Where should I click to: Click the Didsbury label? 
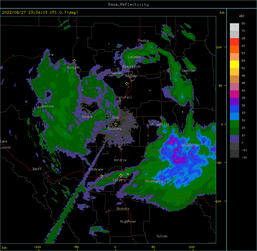pyautogui.click(x=114, y=128)
